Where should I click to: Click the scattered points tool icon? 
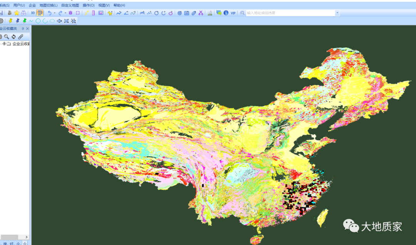(149, 13)
